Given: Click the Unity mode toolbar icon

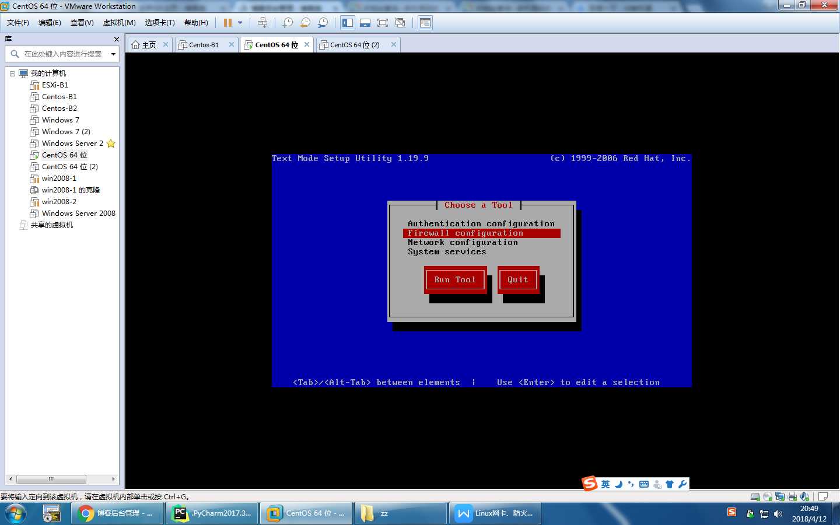Looking at the screenshot, I should point(400,23).
